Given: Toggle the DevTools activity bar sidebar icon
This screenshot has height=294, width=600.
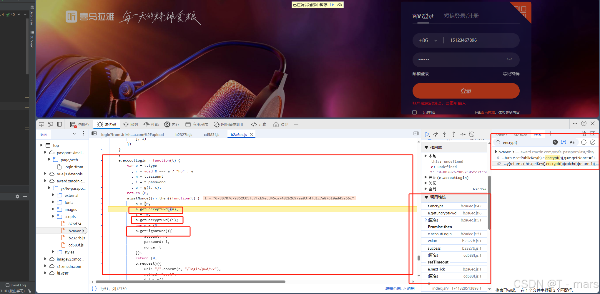Looking at the screenshot, I should [x=59, y=125].
